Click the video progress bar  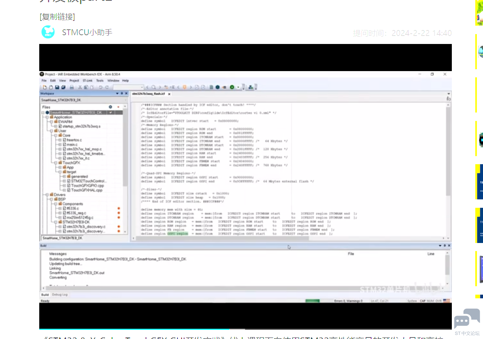pyautogui.click(x=245, y=329)
